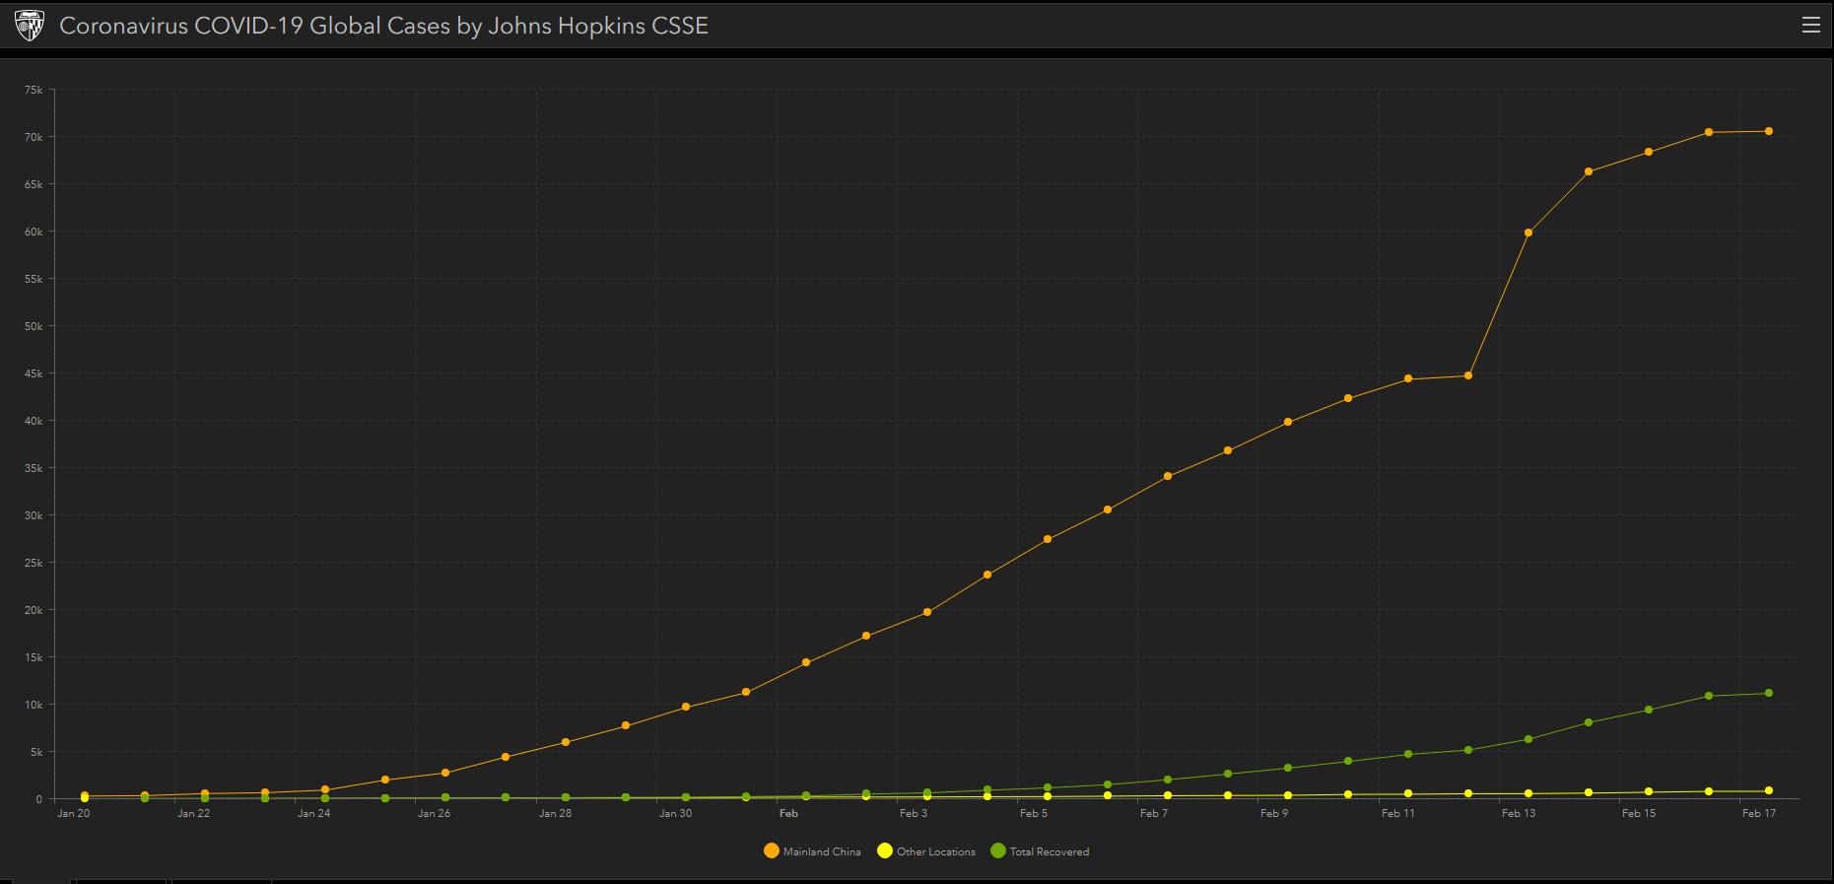Click the Feb 13 x-axis label
The image size is (1834, 884).
[x=1519, y=813]
